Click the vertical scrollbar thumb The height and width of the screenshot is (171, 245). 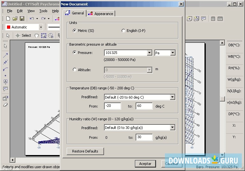[222, 99]
